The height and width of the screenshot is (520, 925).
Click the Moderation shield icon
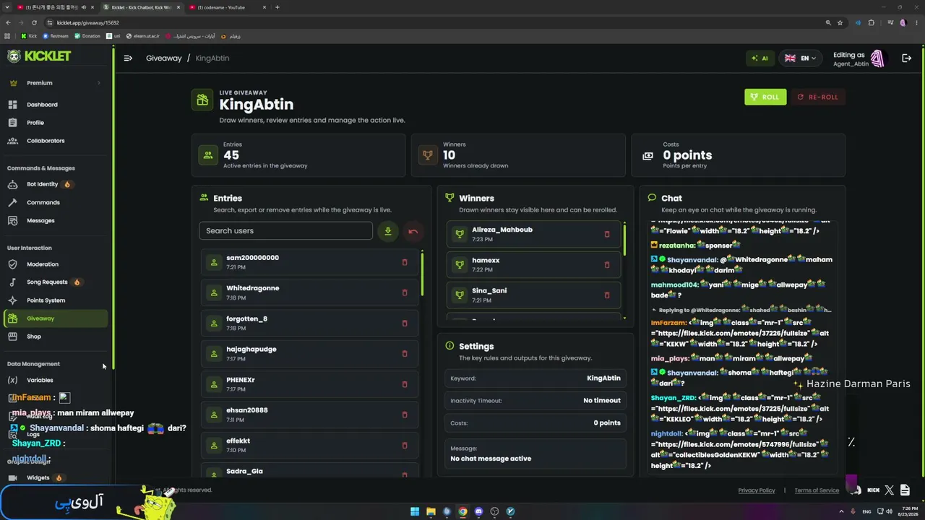pos(12,264)
